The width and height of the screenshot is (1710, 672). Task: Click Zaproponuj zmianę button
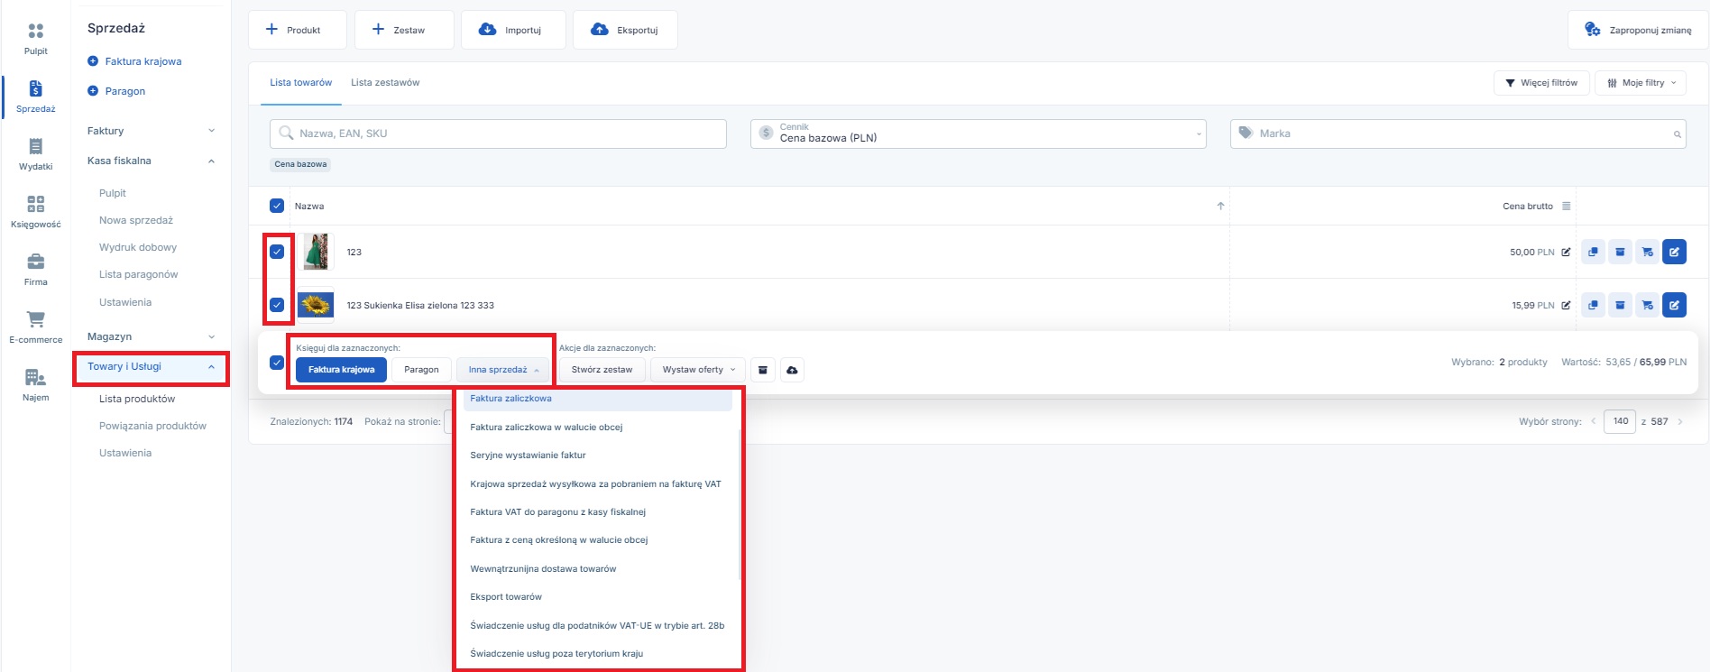(1638, 30)
